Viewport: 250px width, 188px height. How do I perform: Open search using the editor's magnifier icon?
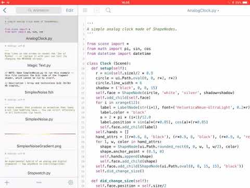108,10
